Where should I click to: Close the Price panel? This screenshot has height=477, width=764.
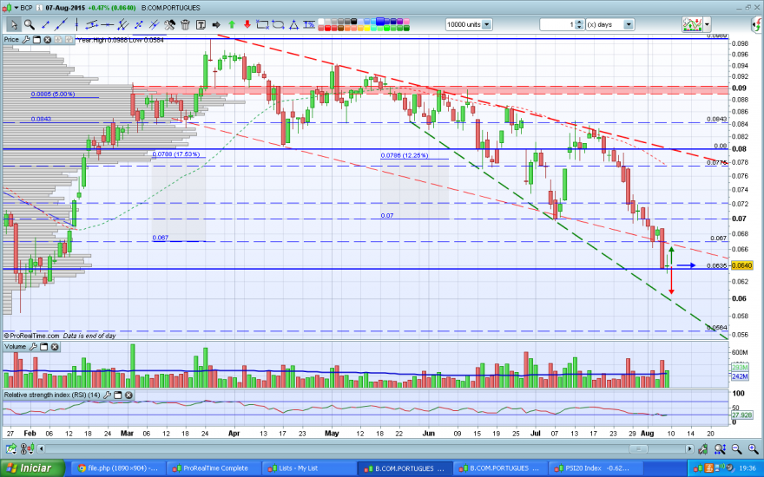(x=47, y=39)
